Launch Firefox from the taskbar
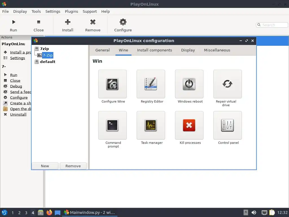 tap(49, 212)
